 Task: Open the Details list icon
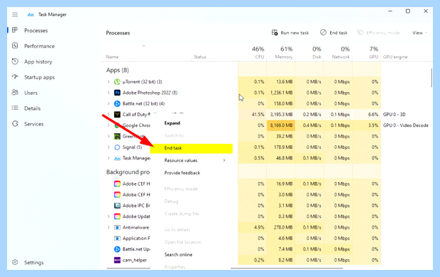pyautogui.click(x=15, y=108)
